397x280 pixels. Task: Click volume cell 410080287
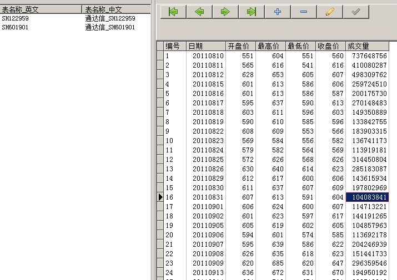pyautogui.click(x=367, y=65)
